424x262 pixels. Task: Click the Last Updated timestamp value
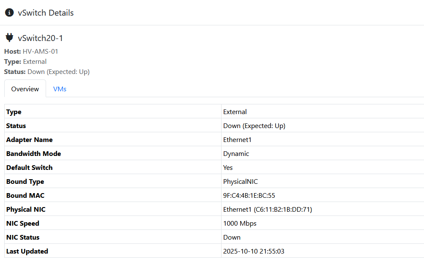coord(254,251)
